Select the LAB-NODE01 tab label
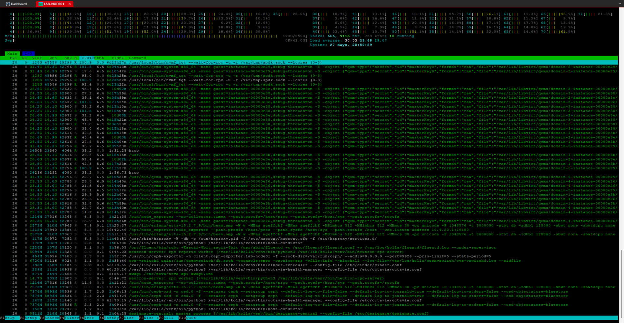Viewport: 624px width, 323px height. coord(54,4)
